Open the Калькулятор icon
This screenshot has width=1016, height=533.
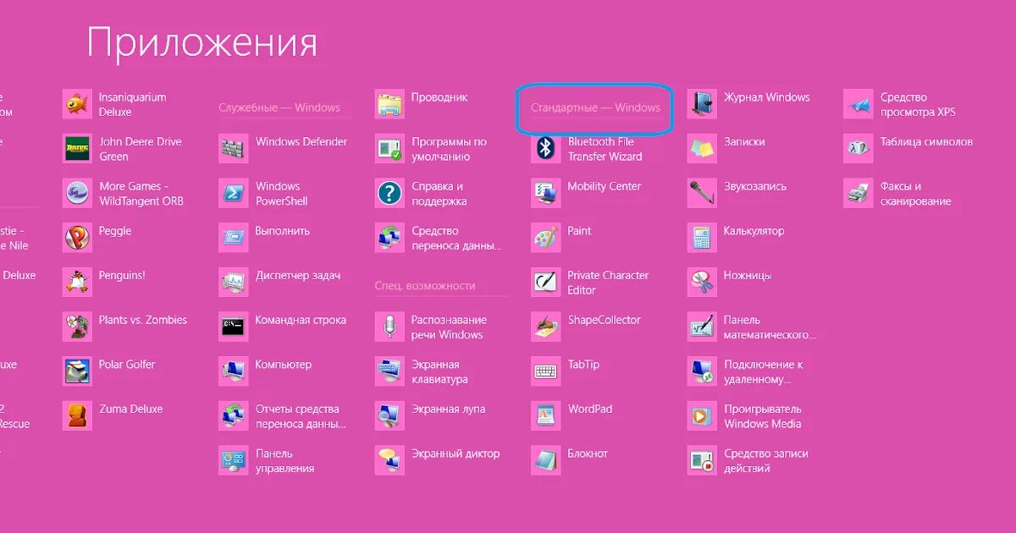point(702,238)
